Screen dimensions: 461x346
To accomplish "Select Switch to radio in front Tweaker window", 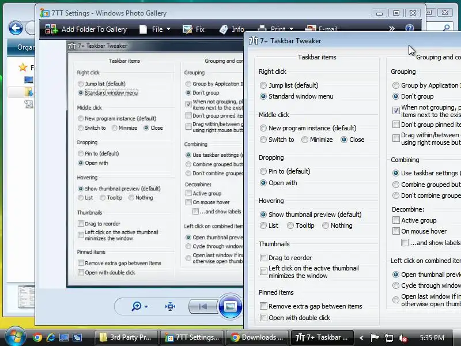I will pos(263,140).
